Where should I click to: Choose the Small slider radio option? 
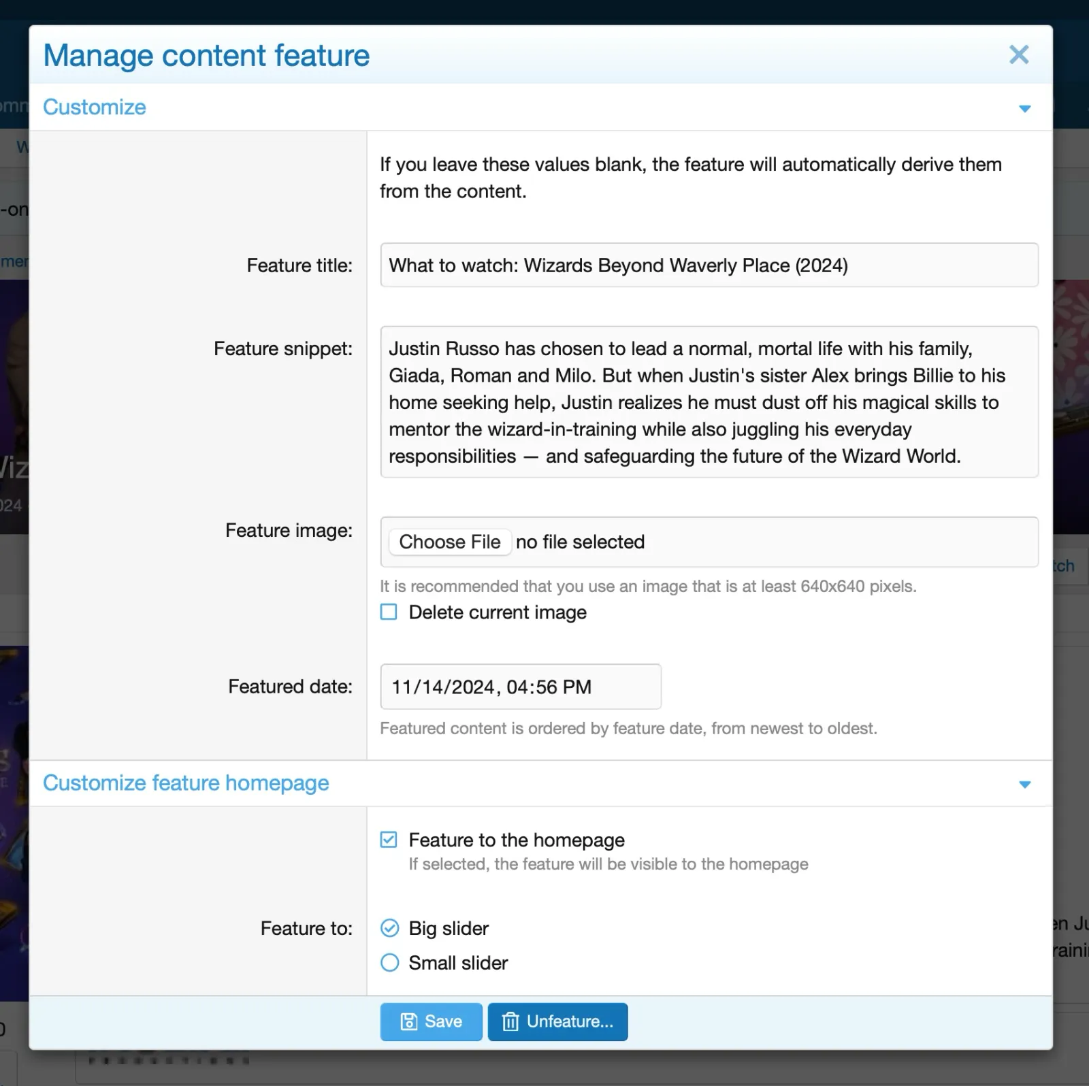coord(389,963)
